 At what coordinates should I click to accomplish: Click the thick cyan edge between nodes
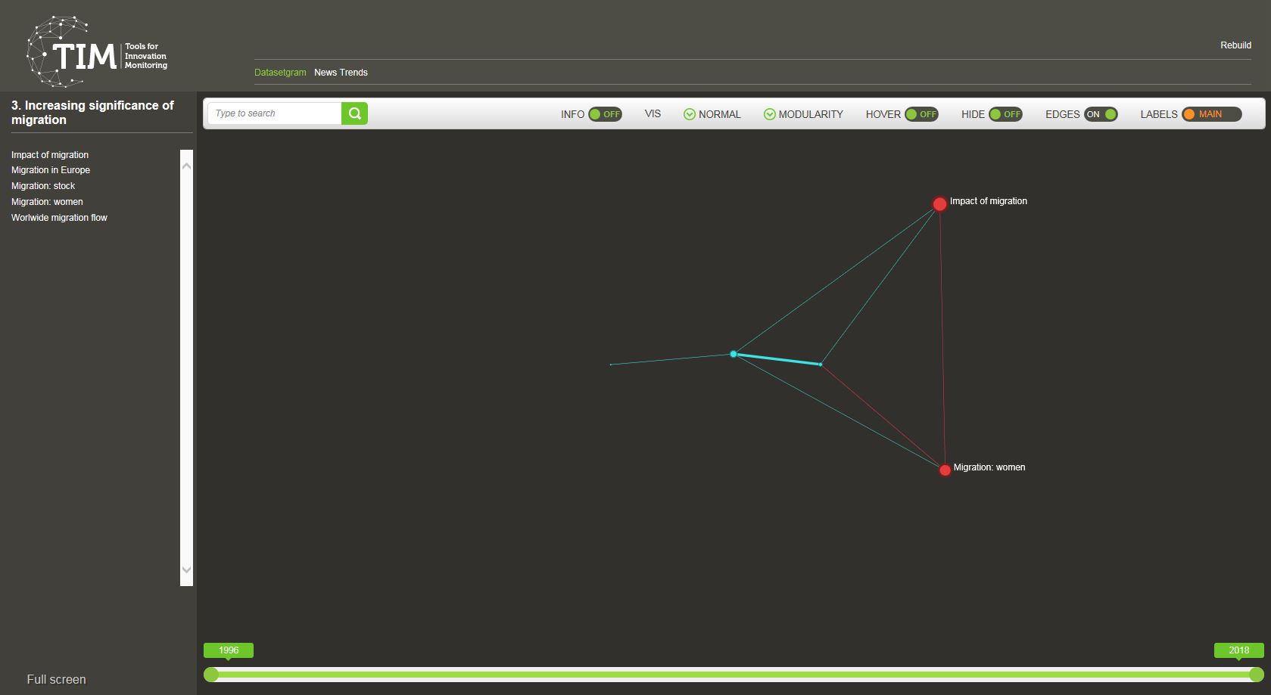pos(777,359)
